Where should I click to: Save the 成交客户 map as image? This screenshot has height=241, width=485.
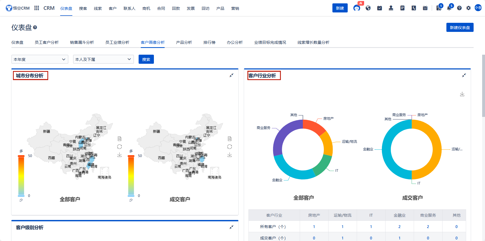(230, 155)
